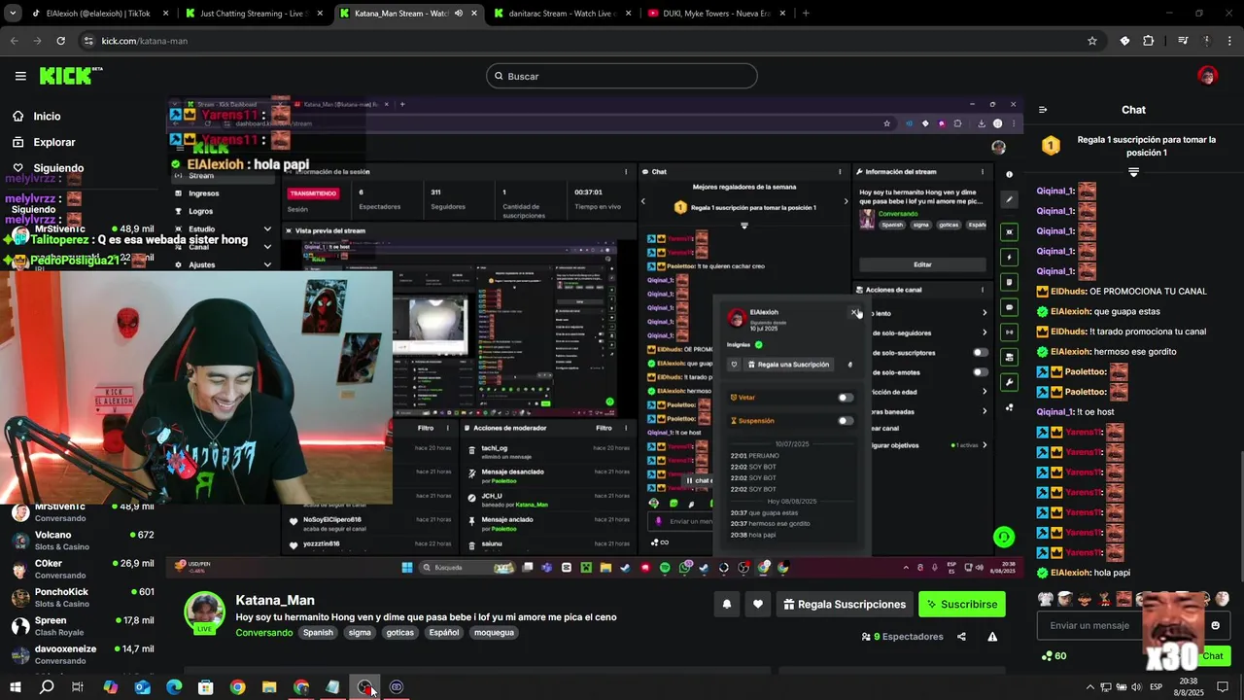Click the share stream icon
The height and width of the screenshot is (700, 1244).
(x=961, y=637)
